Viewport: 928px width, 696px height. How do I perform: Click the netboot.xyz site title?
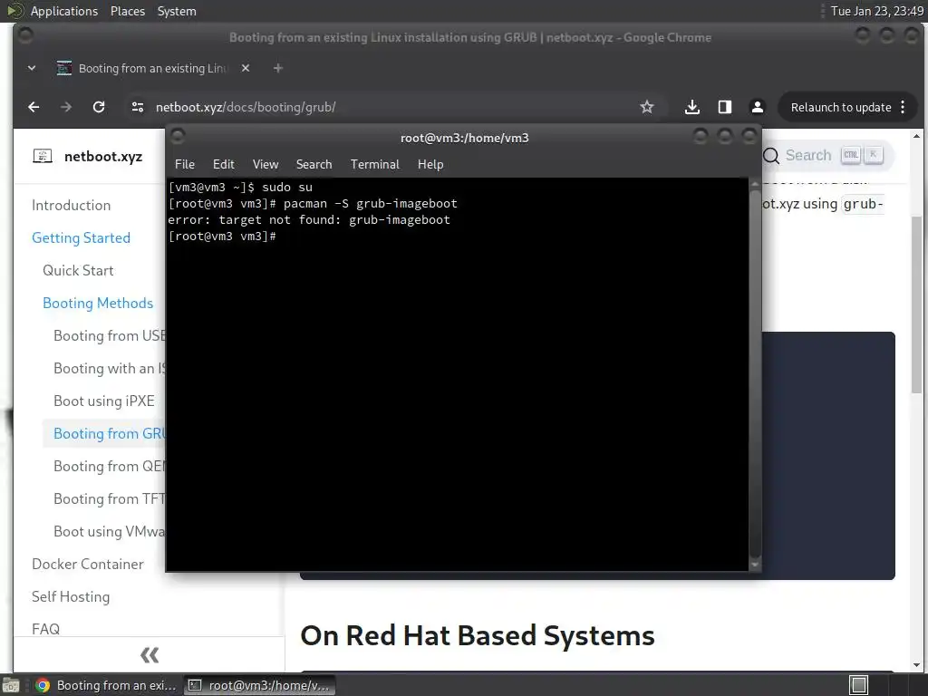pos(103,156)
